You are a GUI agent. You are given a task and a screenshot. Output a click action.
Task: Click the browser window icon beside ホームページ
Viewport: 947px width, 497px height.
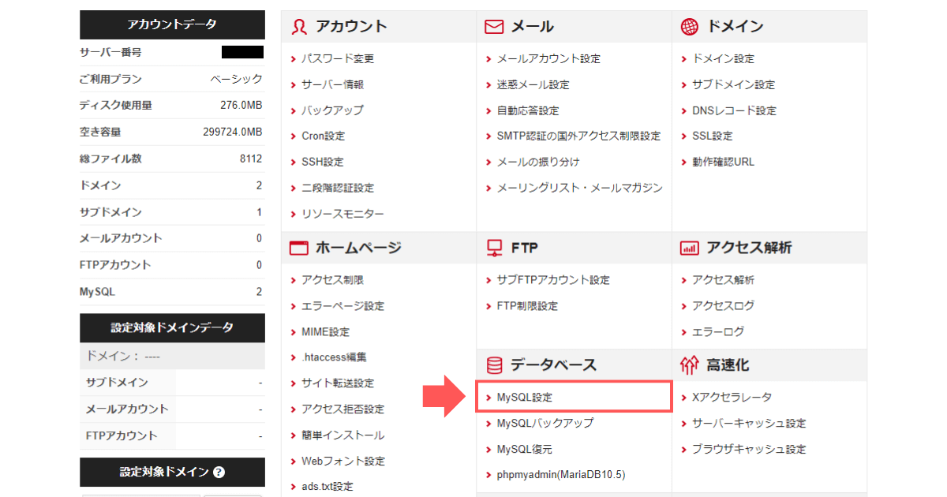(298, 247)
